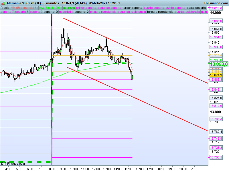Select the MM (Simple 200) indicator label
The image size is (229, 171).
coord(50,8)
